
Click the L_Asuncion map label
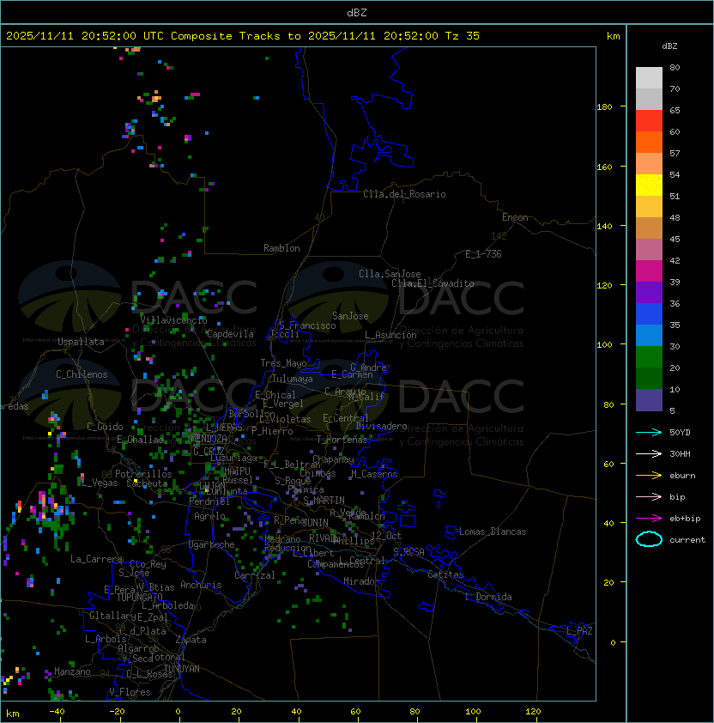click(x=390, y=335)
